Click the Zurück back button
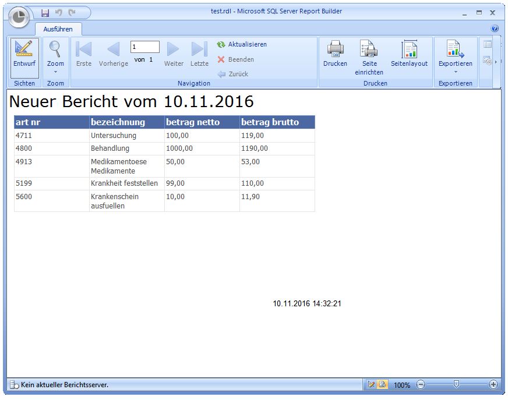 click(233, 74)
